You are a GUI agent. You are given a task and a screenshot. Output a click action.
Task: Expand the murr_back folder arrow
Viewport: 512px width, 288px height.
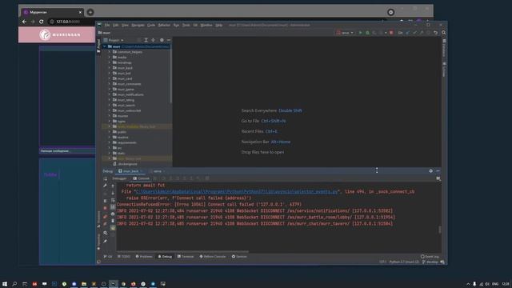tap(110, 68)
